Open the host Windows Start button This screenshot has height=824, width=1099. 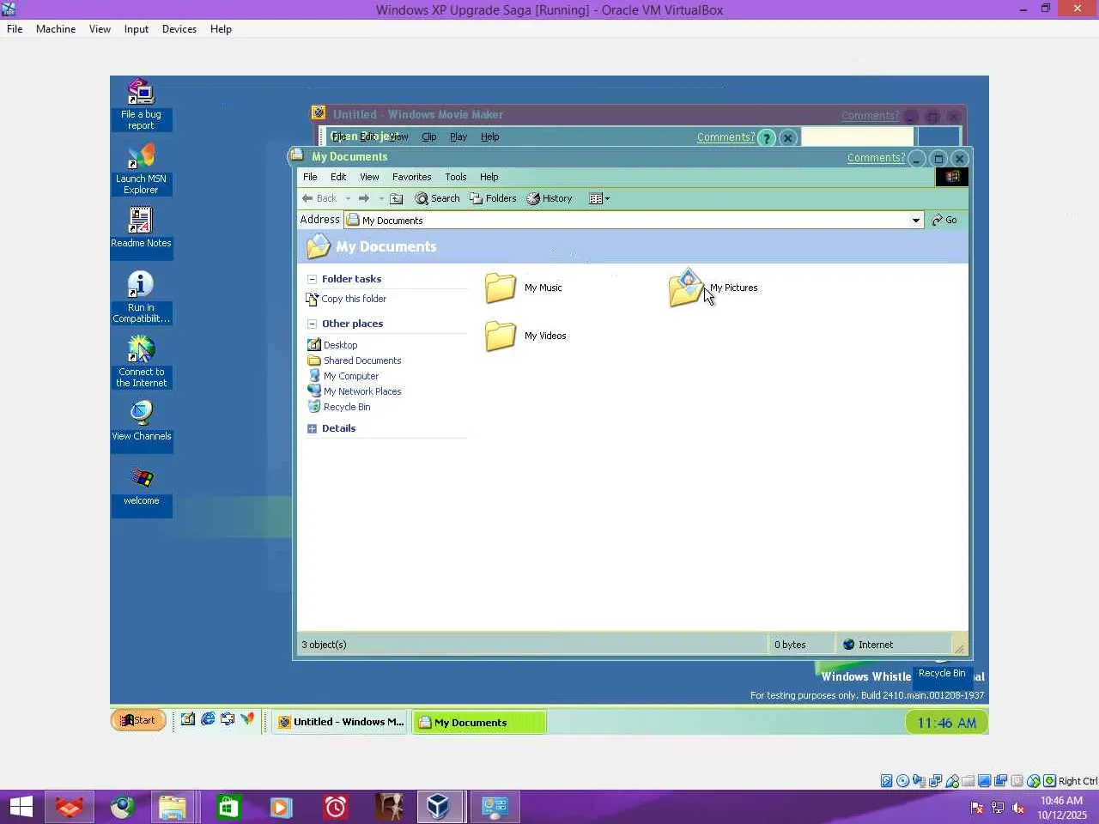[21, 807]
